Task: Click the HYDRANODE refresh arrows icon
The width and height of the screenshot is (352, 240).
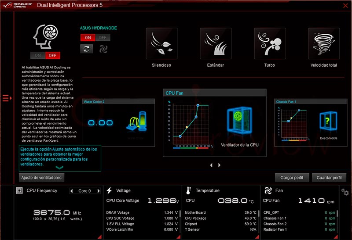Action: pos(87,49)
